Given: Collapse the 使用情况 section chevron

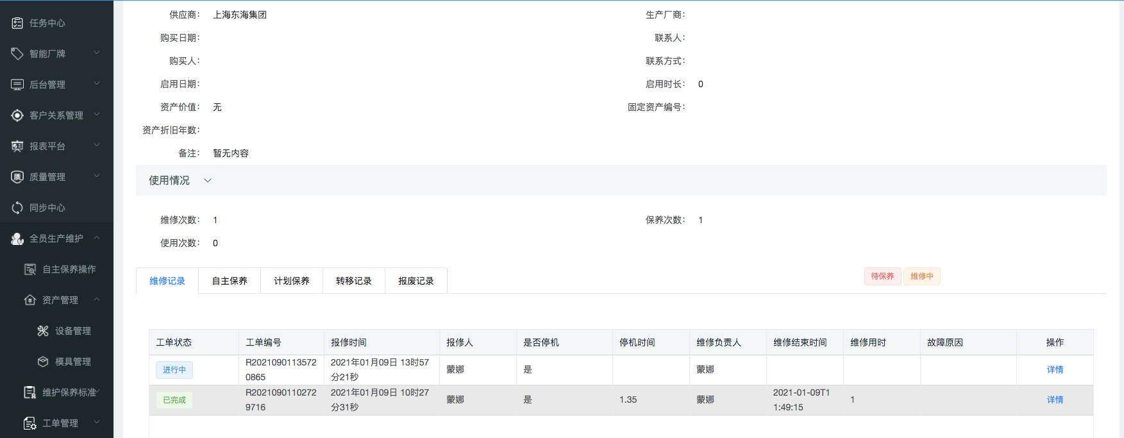Looking at the screenshot, I should (x=208, y=181).
